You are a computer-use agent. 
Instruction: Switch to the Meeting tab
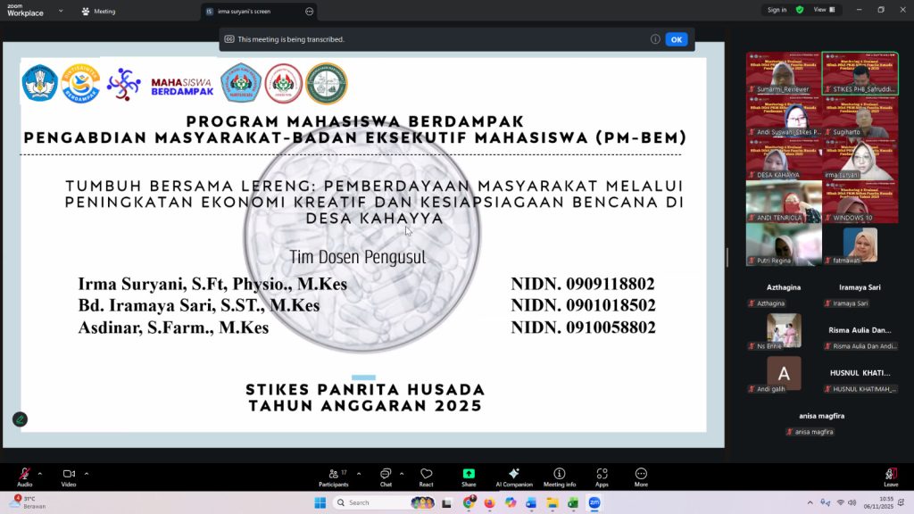pos(98,12)
